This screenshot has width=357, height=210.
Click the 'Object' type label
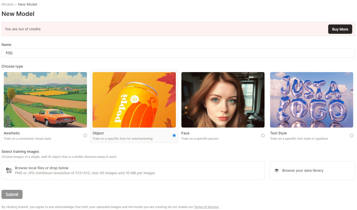pos(98,133)
